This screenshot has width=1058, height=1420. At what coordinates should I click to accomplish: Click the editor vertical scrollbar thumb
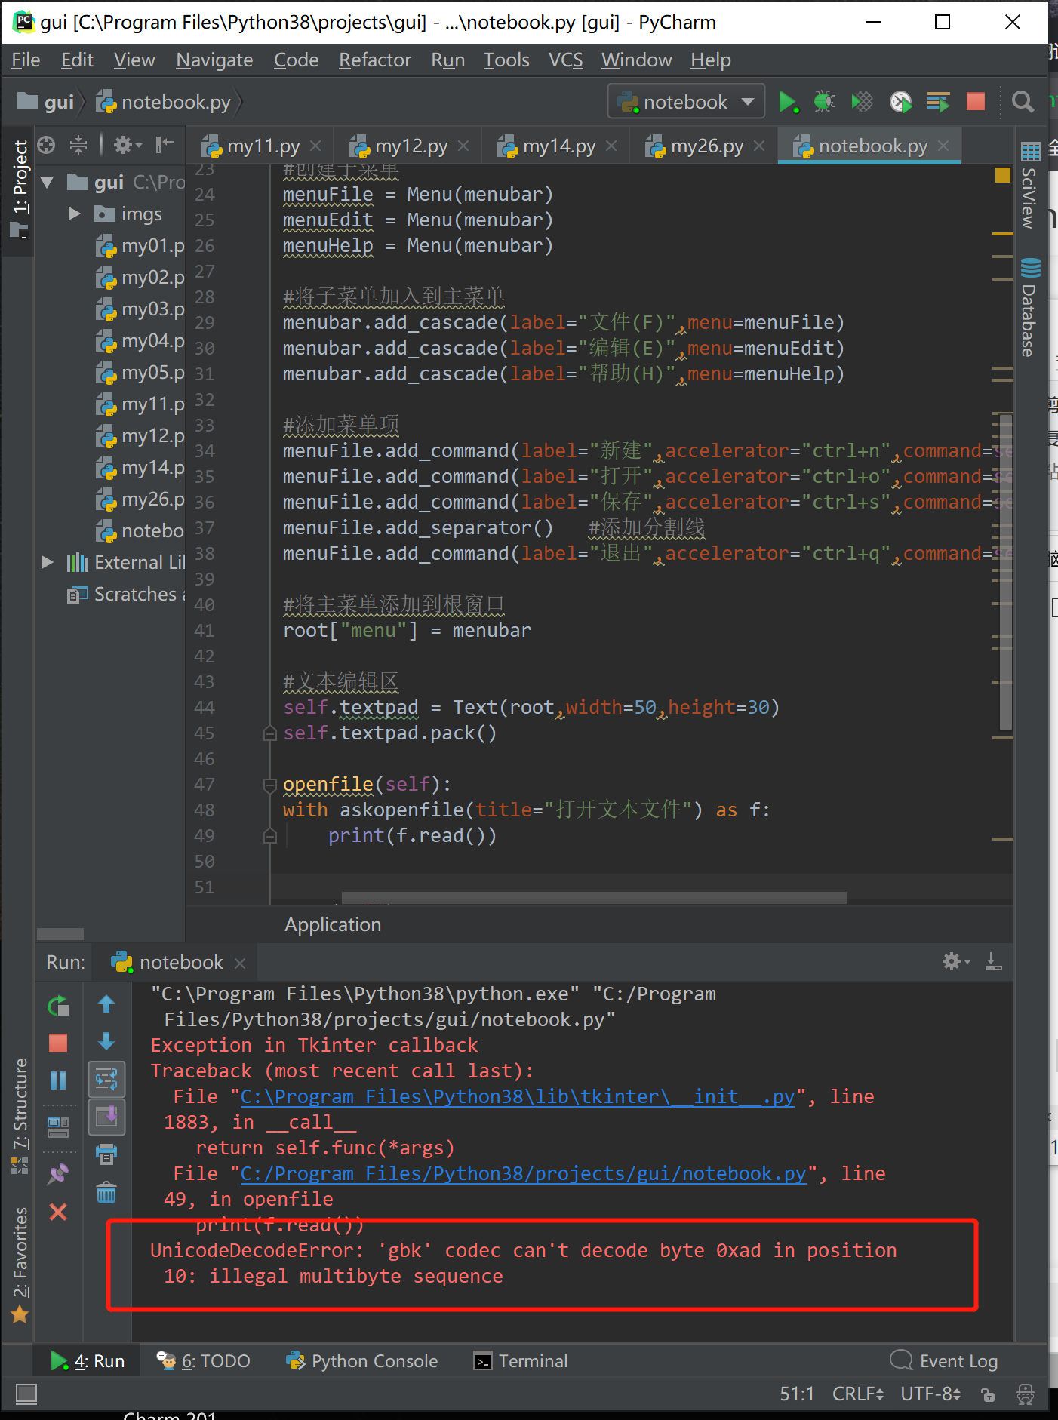click(1006, 572)
